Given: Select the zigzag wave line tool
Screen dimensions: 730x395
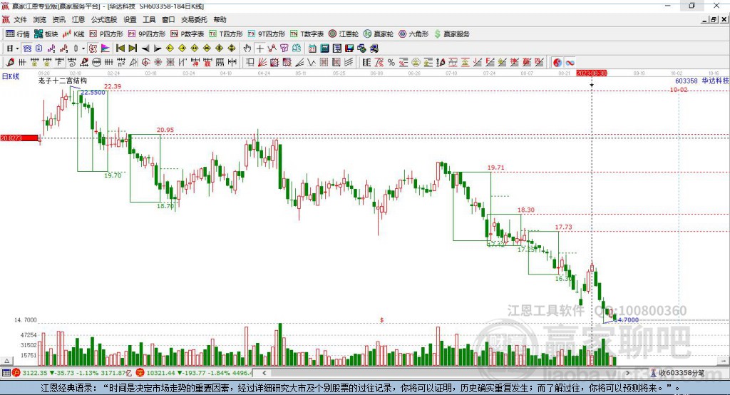Looking at the screenshot, I should pos(312,63).
